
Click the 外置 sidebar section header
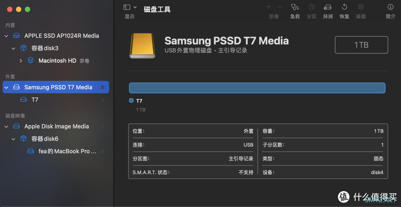click(x=10, y=77)
